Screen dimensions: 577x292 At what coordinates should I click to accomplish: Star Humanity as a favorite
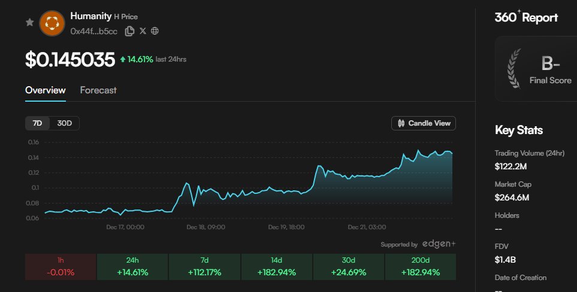[29, 23]
